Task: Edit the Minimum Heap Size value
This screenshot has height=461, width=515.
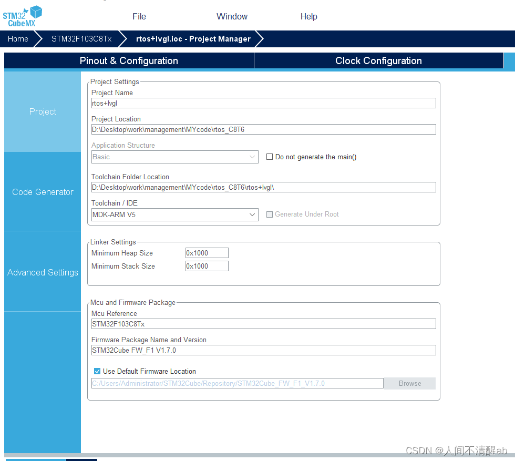Action: pyautogui.click(x=207, y=253)
